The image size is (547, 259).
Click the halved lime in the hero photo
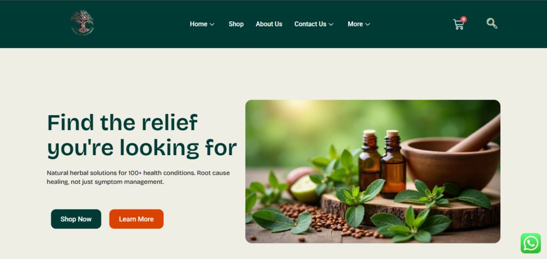pyautogui.click(x=305, y=189)
